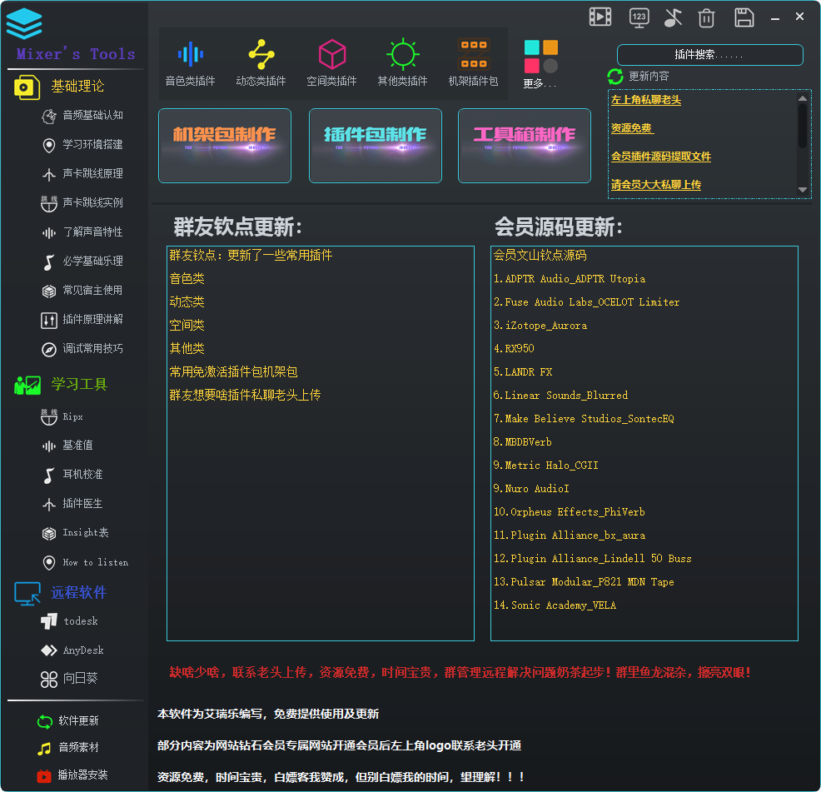This screenshot has width=821, height=792.
Task: Open 了解声音特性 lesson
Action: [x=82, y=232]
